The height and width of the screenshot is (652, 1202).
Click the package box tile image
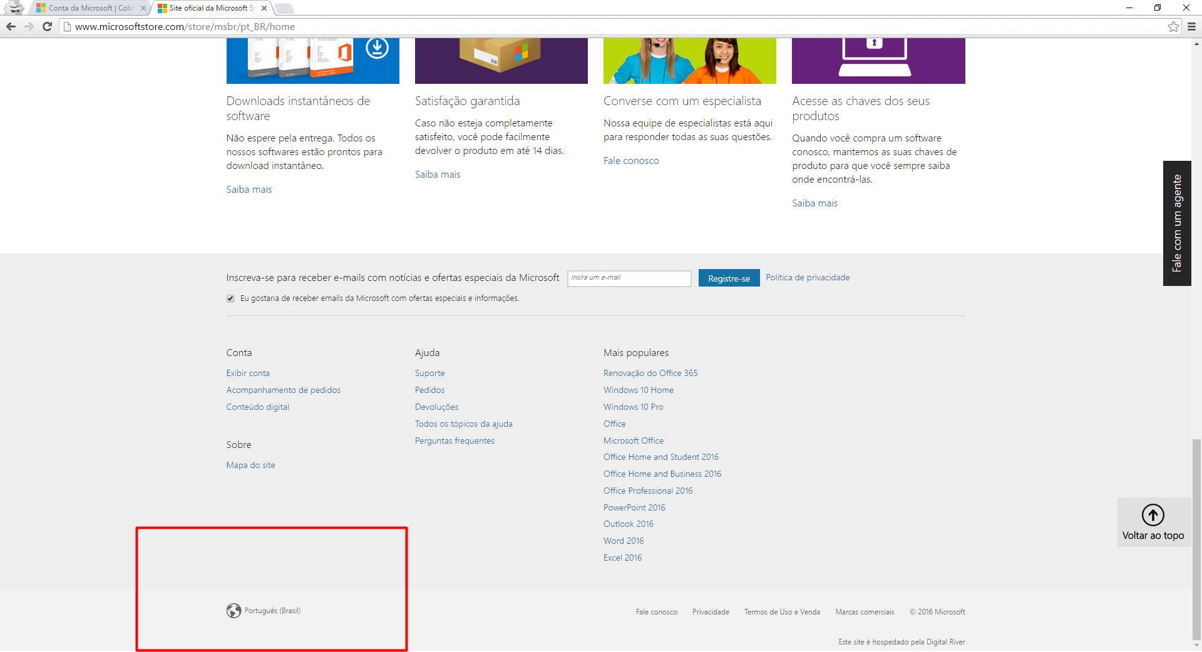pos(501,61)
